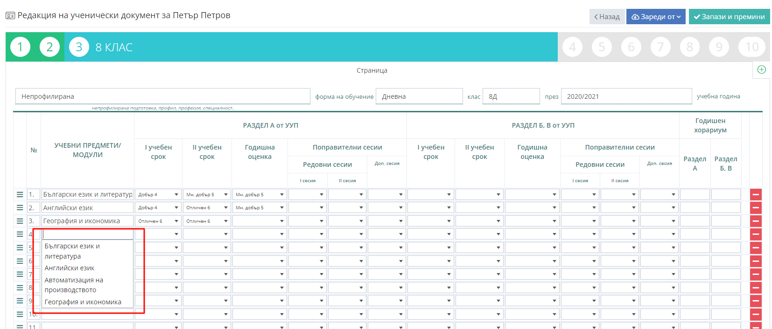Click the Дневна form of education field
Image resolution: width=772 pixels, height=329 pixels.
(x=419, y=96)
